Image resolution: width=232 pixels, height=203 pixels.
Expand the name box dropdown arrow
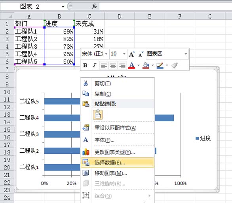pyautogui.click(x=63, y=7)
